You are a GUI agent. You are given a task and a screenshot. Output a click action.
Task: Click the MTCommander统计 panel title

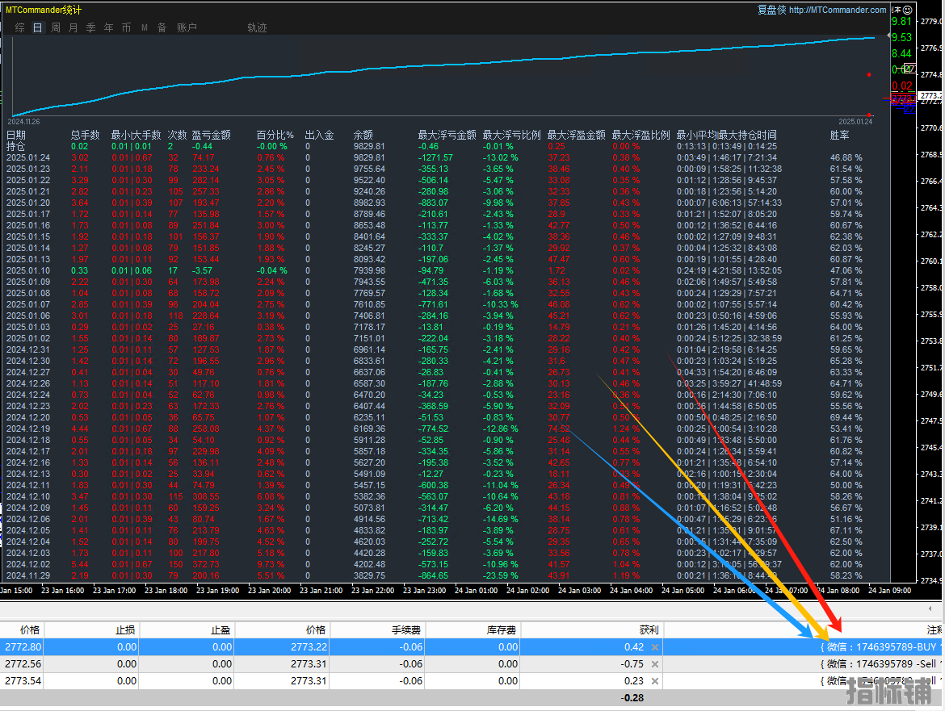(44, 10)
